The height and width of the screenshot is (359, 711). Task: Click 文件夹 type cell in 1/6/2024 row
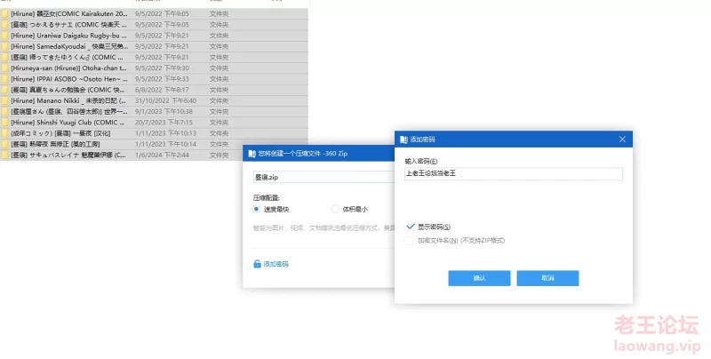coord(219,155)
